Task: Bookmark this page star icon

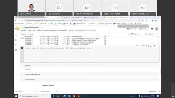Action: click(x=143, y=21)
